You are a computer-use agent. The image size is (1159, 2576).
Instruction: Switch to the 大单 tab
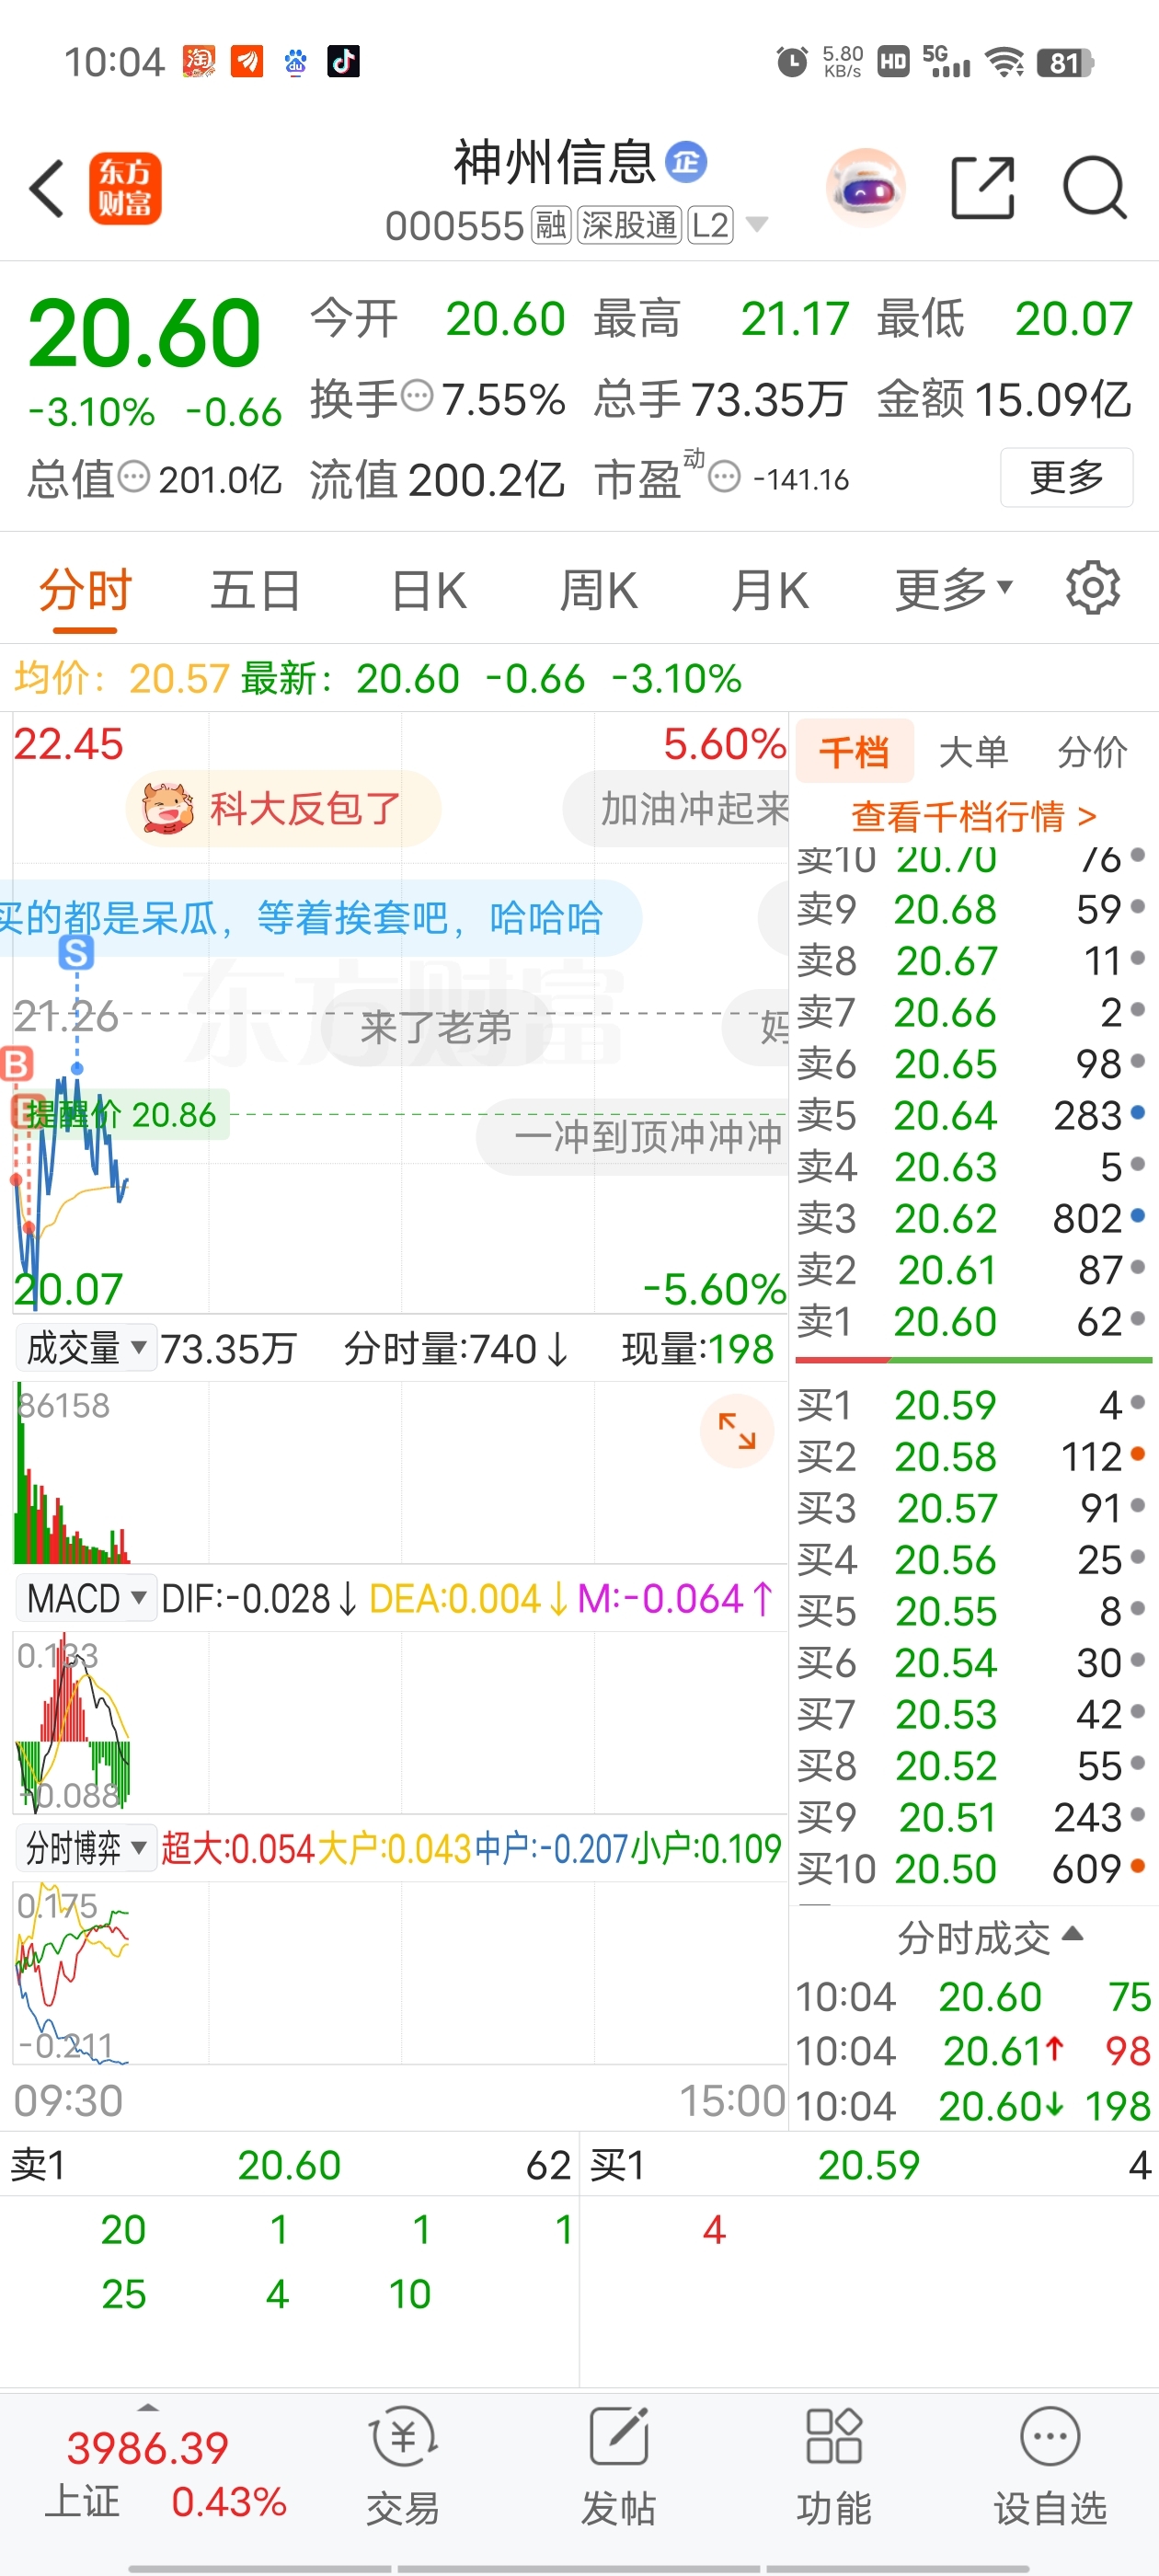pyautogui.click(x=973, y=751)
